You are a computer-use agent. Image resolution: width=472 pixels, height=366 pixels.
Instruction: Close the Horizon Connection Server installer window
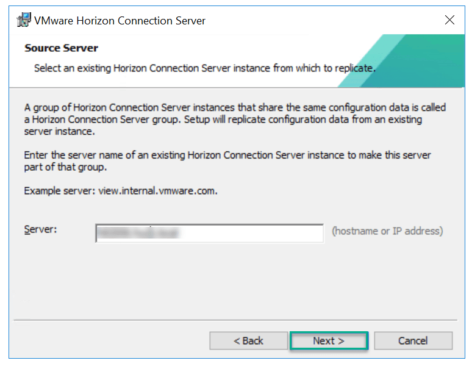coord(450,20)
